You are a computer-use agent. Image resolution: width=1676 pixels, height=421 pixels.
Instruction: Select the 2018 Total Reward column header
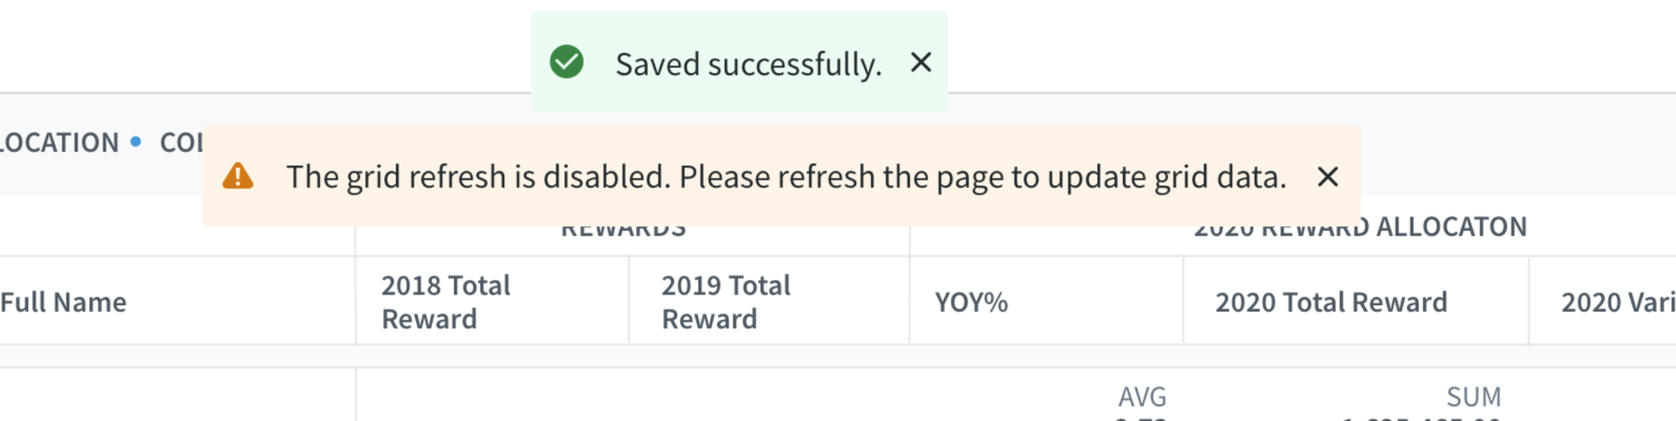pos(446,302)
